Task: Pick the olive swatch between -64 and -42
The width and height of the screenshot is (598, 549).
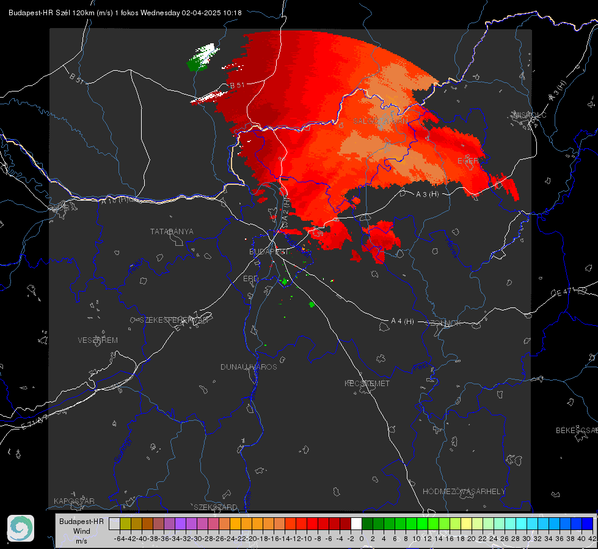Action: coord(125,524)
